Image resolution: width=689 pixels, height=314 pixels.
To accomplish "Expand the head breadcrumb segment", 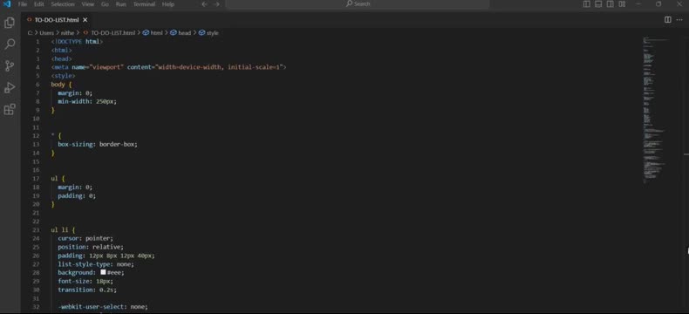I will click(181, 33).
